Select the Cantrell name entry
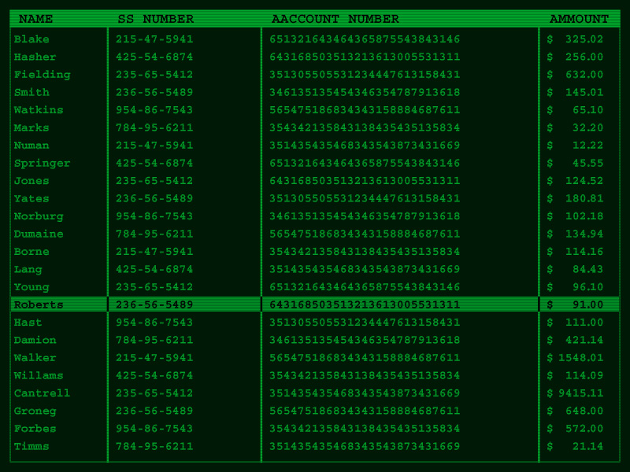Image resolution: width=630 pixels, height=472 pixels. coord(42,393)
